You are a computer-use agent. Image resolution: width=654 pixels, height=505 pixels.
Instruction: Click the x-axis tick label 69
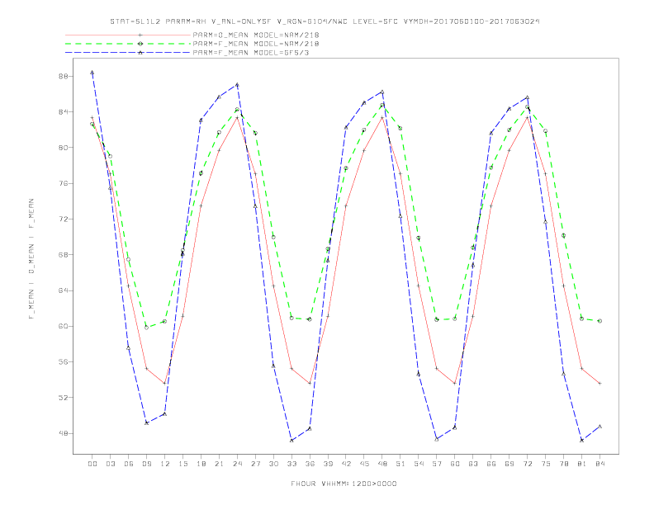(509, 464)
